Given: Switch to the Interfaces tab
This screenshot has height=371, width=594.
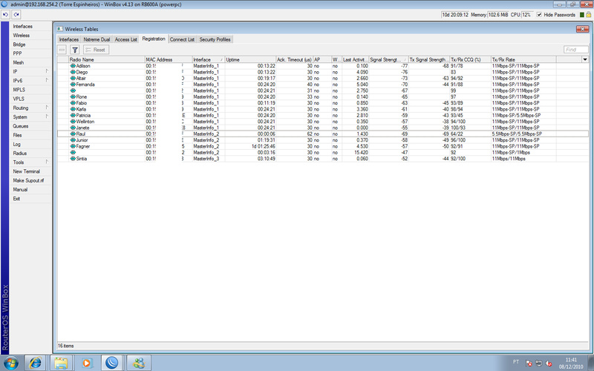Looking at the screenshot, I should [69, 39].
